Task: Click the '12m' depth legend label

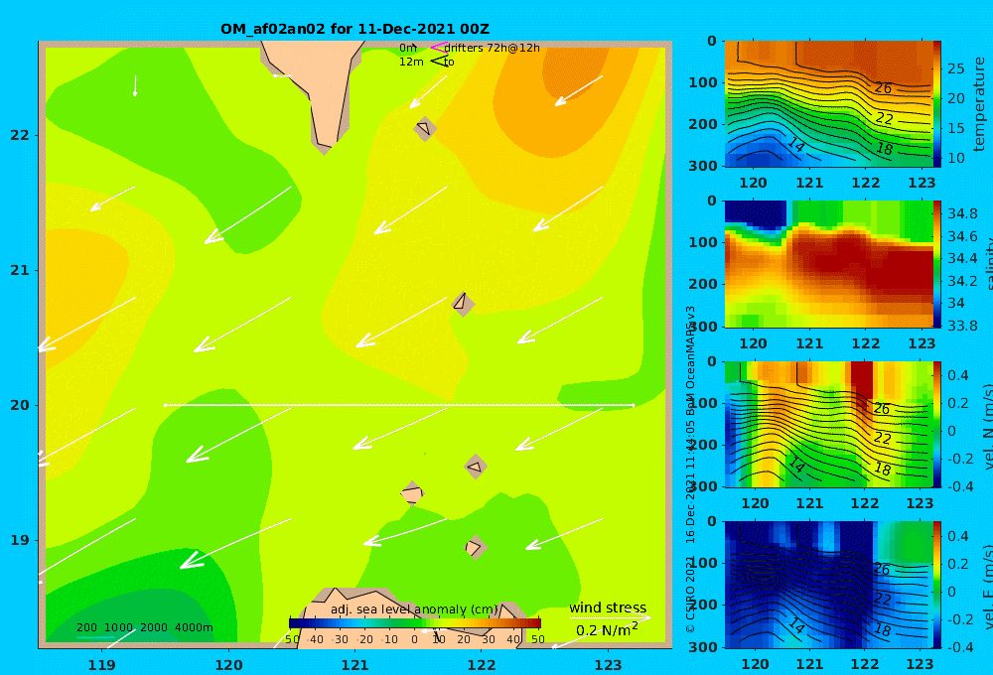Action: coord(411,63)
